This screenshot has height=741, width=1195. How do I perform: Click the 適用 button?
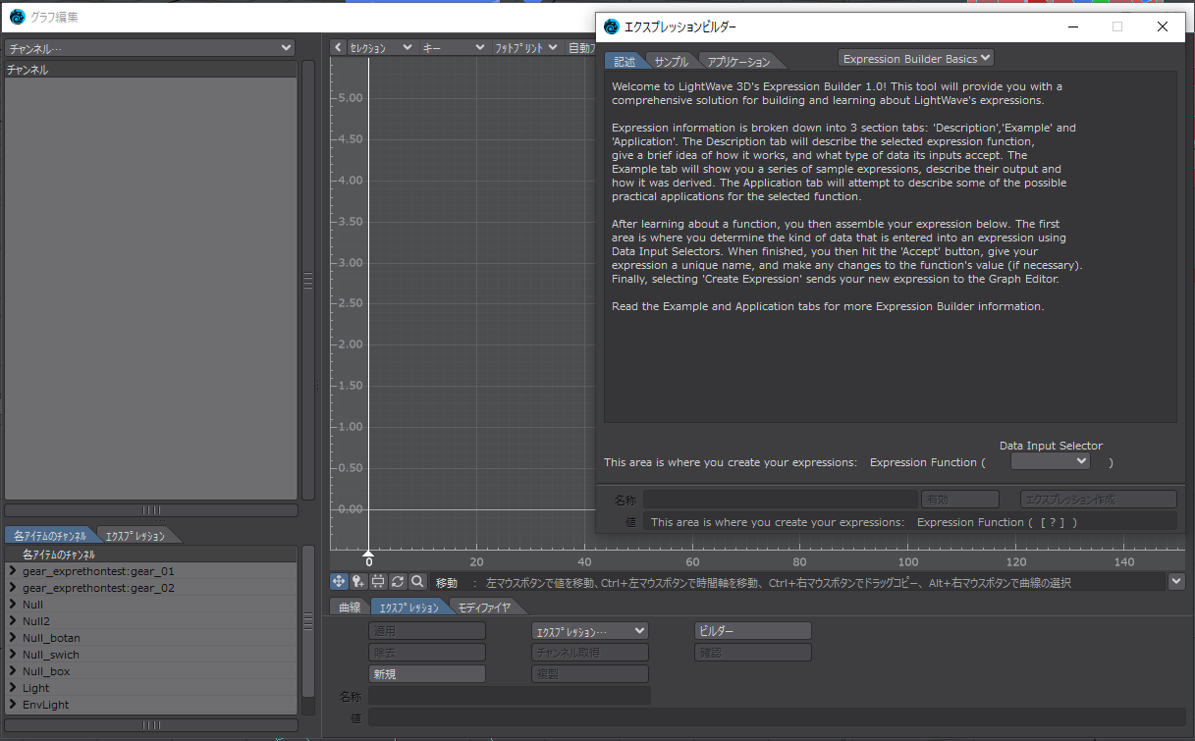click(426, 631)
